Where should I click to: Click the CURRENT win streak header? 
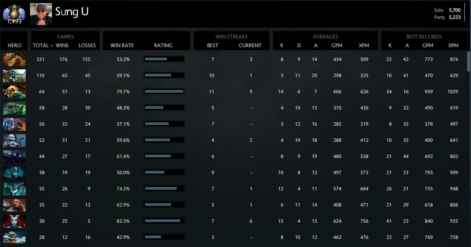point(250,45)
